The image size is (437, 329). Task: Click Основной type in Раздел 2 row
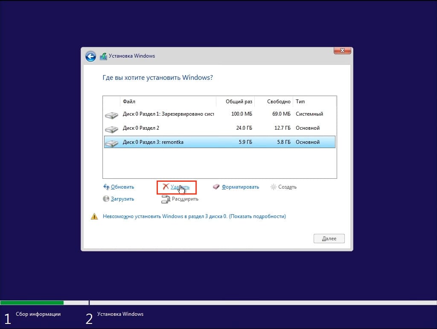point(308,128)
